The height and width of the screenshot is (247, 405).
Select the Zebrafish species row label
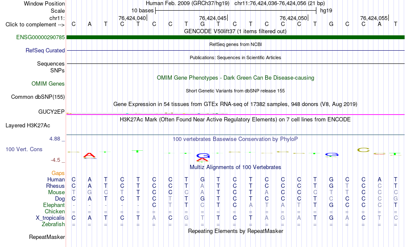tap(53, 224)
